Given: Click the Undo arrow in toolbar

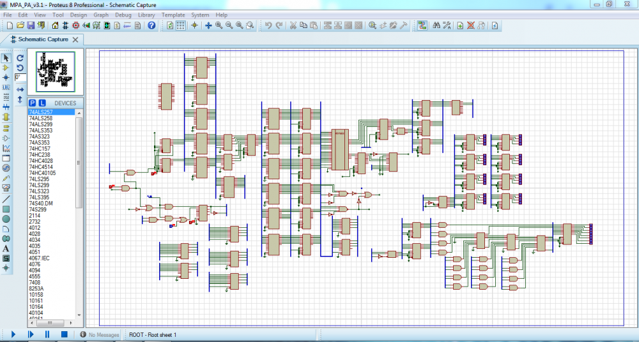Looking at the screenshot, I should pyautogui.click(x=268, y=26).
